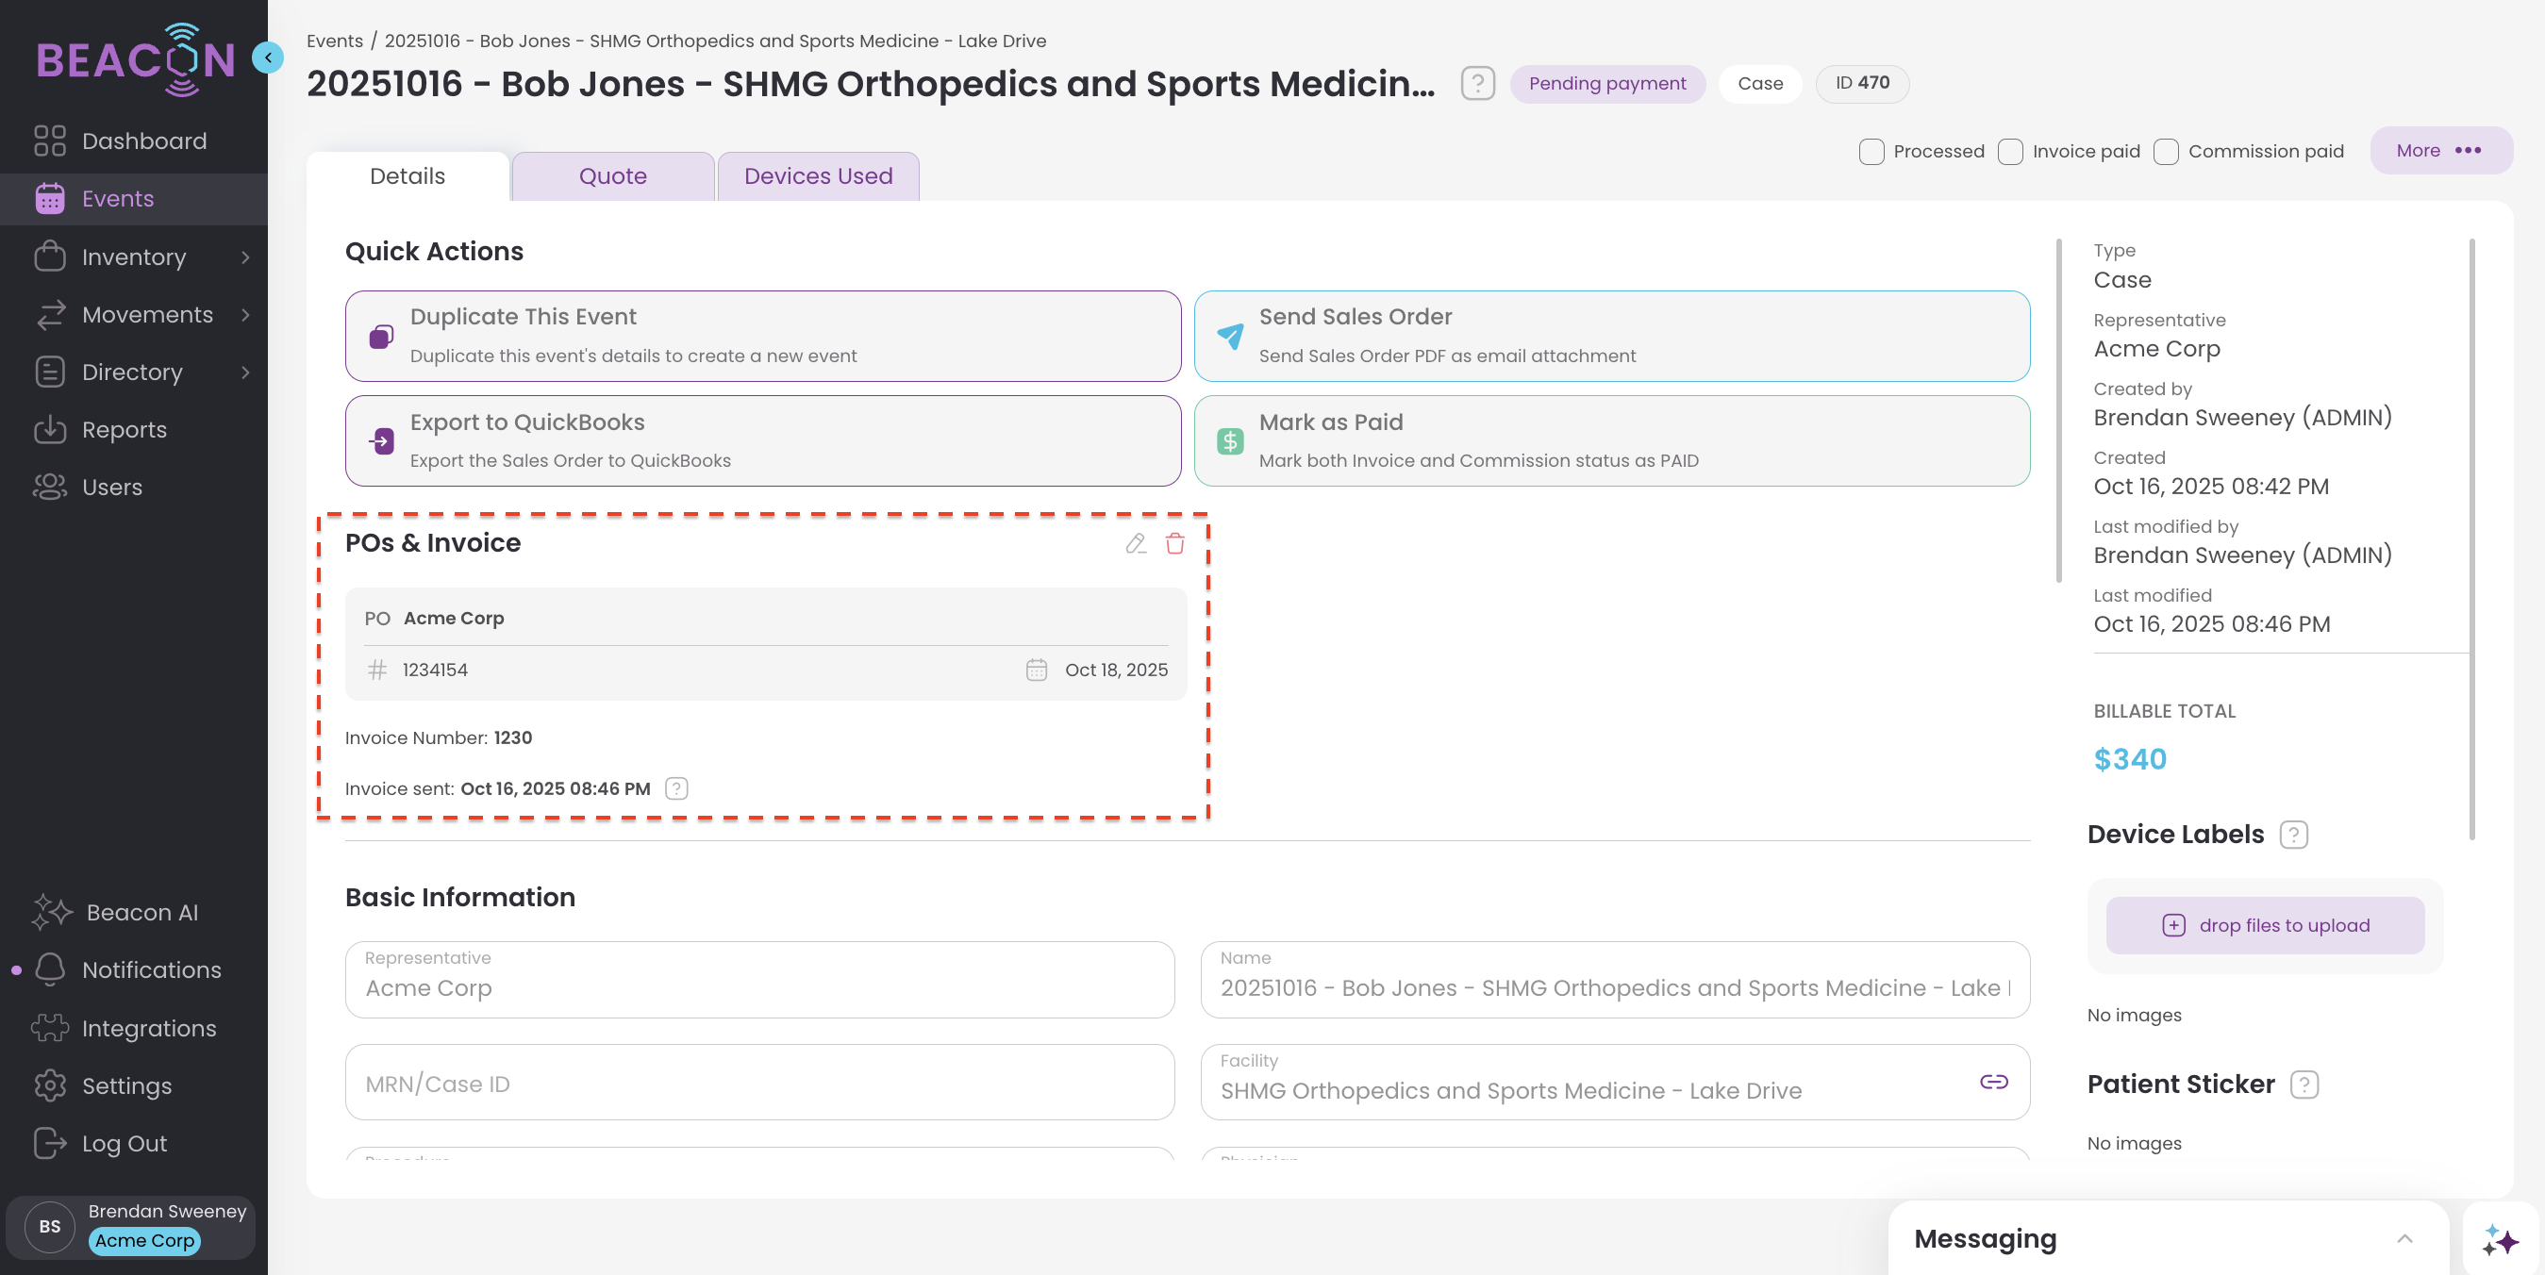This screenshot has height=1275, width=2545.
Task: Click the Mark as Paid quick action
Action: [1611, 440]
